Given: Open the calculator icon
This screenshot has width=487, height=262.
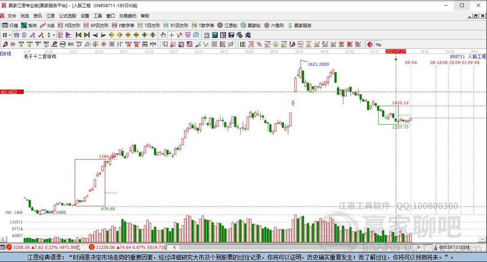Looking at the screenshot, I should [214, 35].
